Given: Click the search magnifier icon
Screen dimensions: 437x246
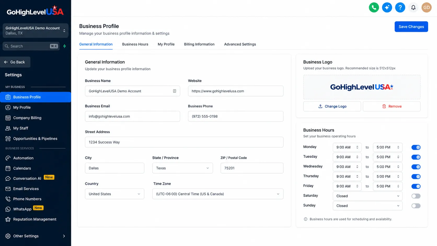Looking at the screenshot, I should [7, 46].
